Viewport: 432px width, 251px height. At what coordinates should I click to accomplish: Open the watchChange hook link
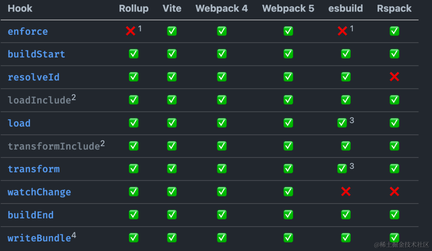click(39, 192)
